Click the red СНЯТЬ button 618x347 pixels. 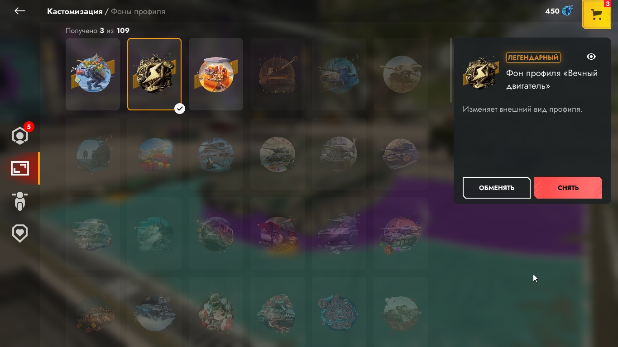click(568, 188)
